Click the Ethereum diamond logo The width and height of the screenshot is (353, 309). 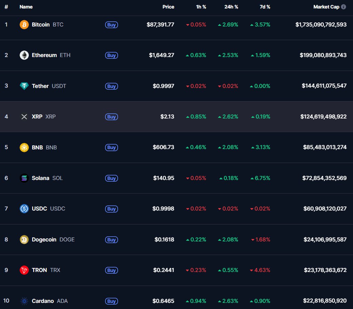24,55
